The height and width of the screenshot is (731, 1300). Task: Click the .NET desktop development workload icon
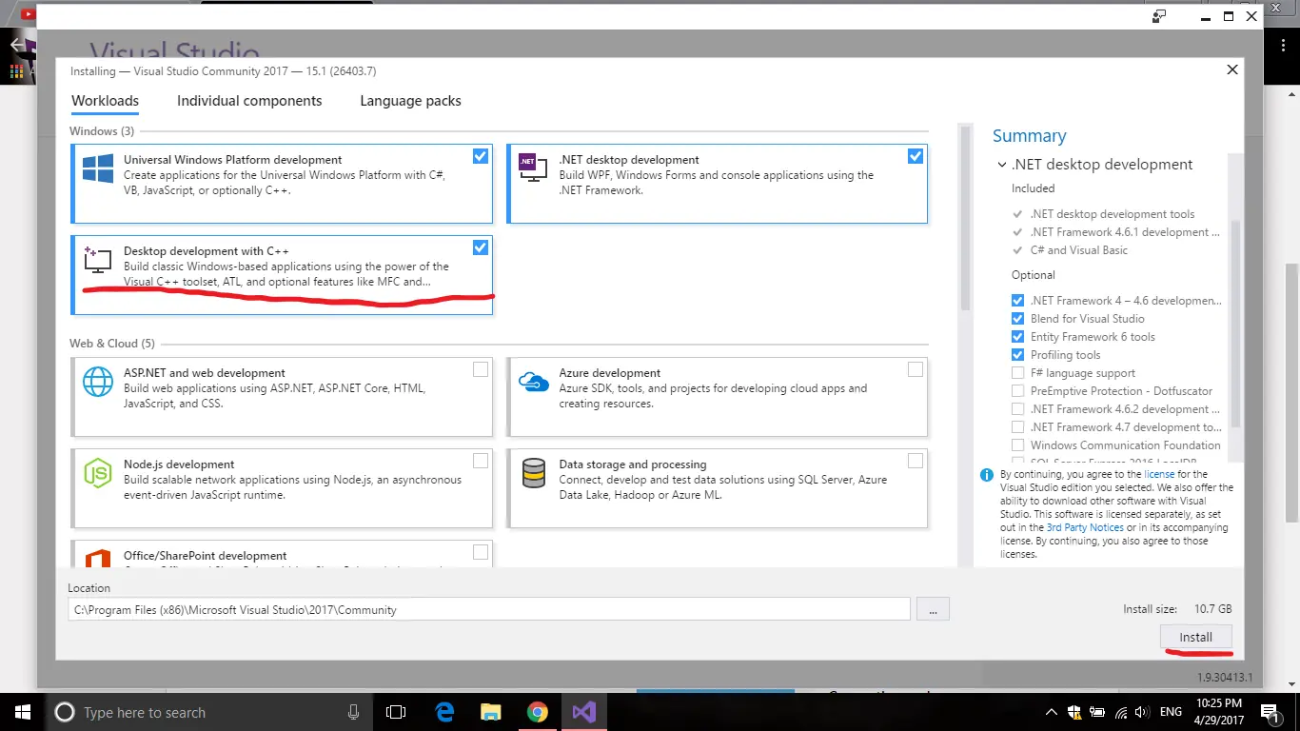tap(533, 168)
